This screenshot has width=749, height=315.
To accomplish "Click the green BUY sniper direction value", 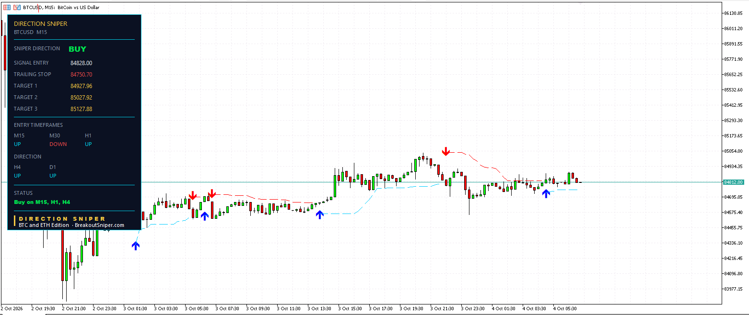I will coord(77,49).
